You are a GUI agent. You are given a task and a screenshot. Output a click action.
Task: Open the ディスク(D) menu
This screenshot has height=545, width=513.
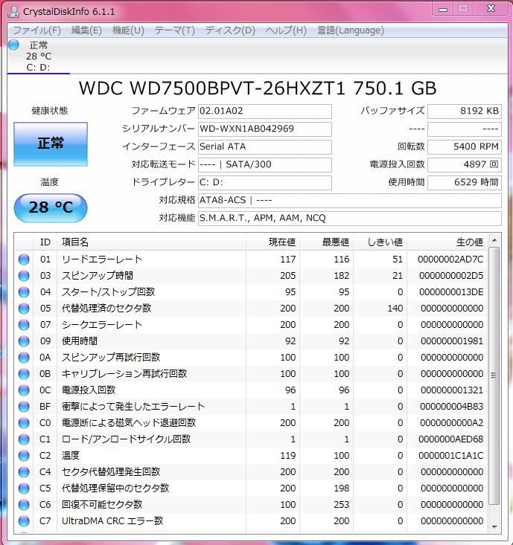point(230,30)
